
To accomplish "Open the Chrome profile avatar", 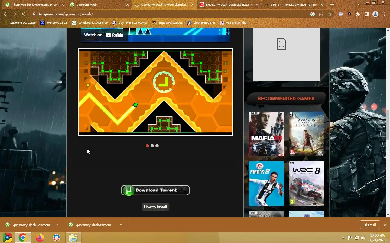I will coord(375,14).
